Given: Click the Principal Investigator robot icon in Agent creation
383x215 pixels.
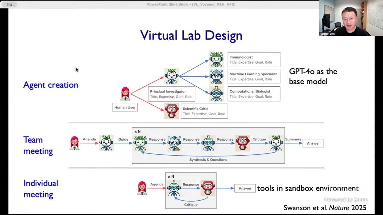Looking at the screenshot, I should pos(171,76).
